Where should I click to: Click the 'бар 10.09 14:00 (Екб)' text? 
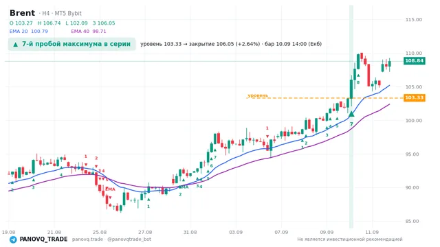click(x=294, y=44)
